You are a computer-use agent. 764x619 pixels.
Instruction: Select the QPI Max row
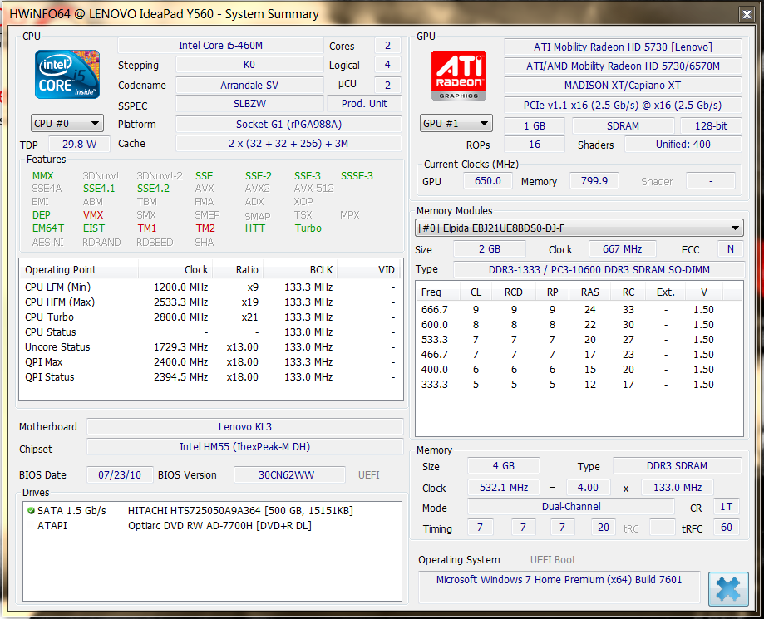point(210,362)
